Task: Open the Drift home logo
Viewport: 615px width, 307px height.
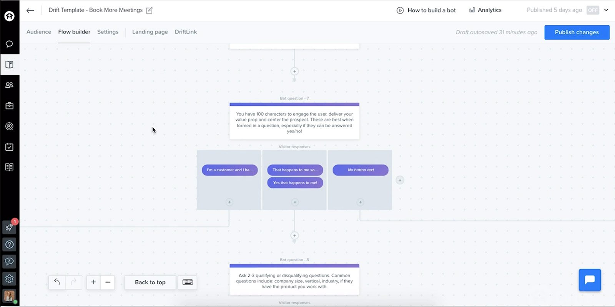Action: pos(10,16)
